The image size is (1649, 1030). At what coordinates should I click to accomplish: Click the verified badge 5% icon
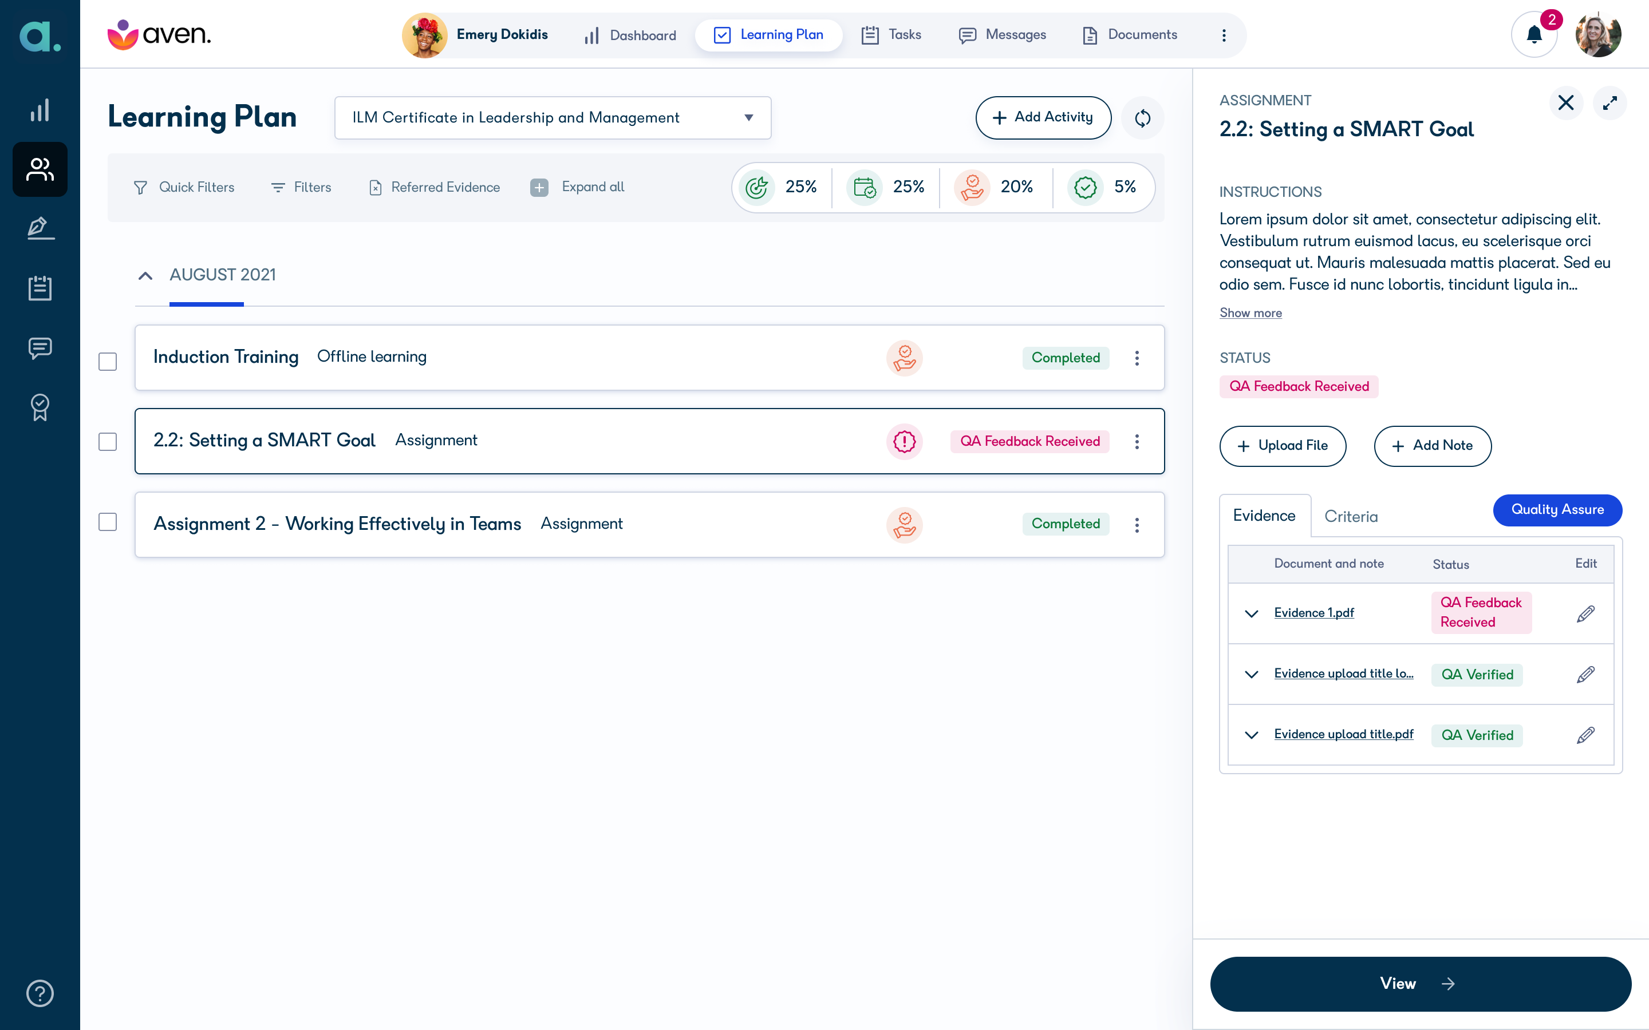[1086, 187]
